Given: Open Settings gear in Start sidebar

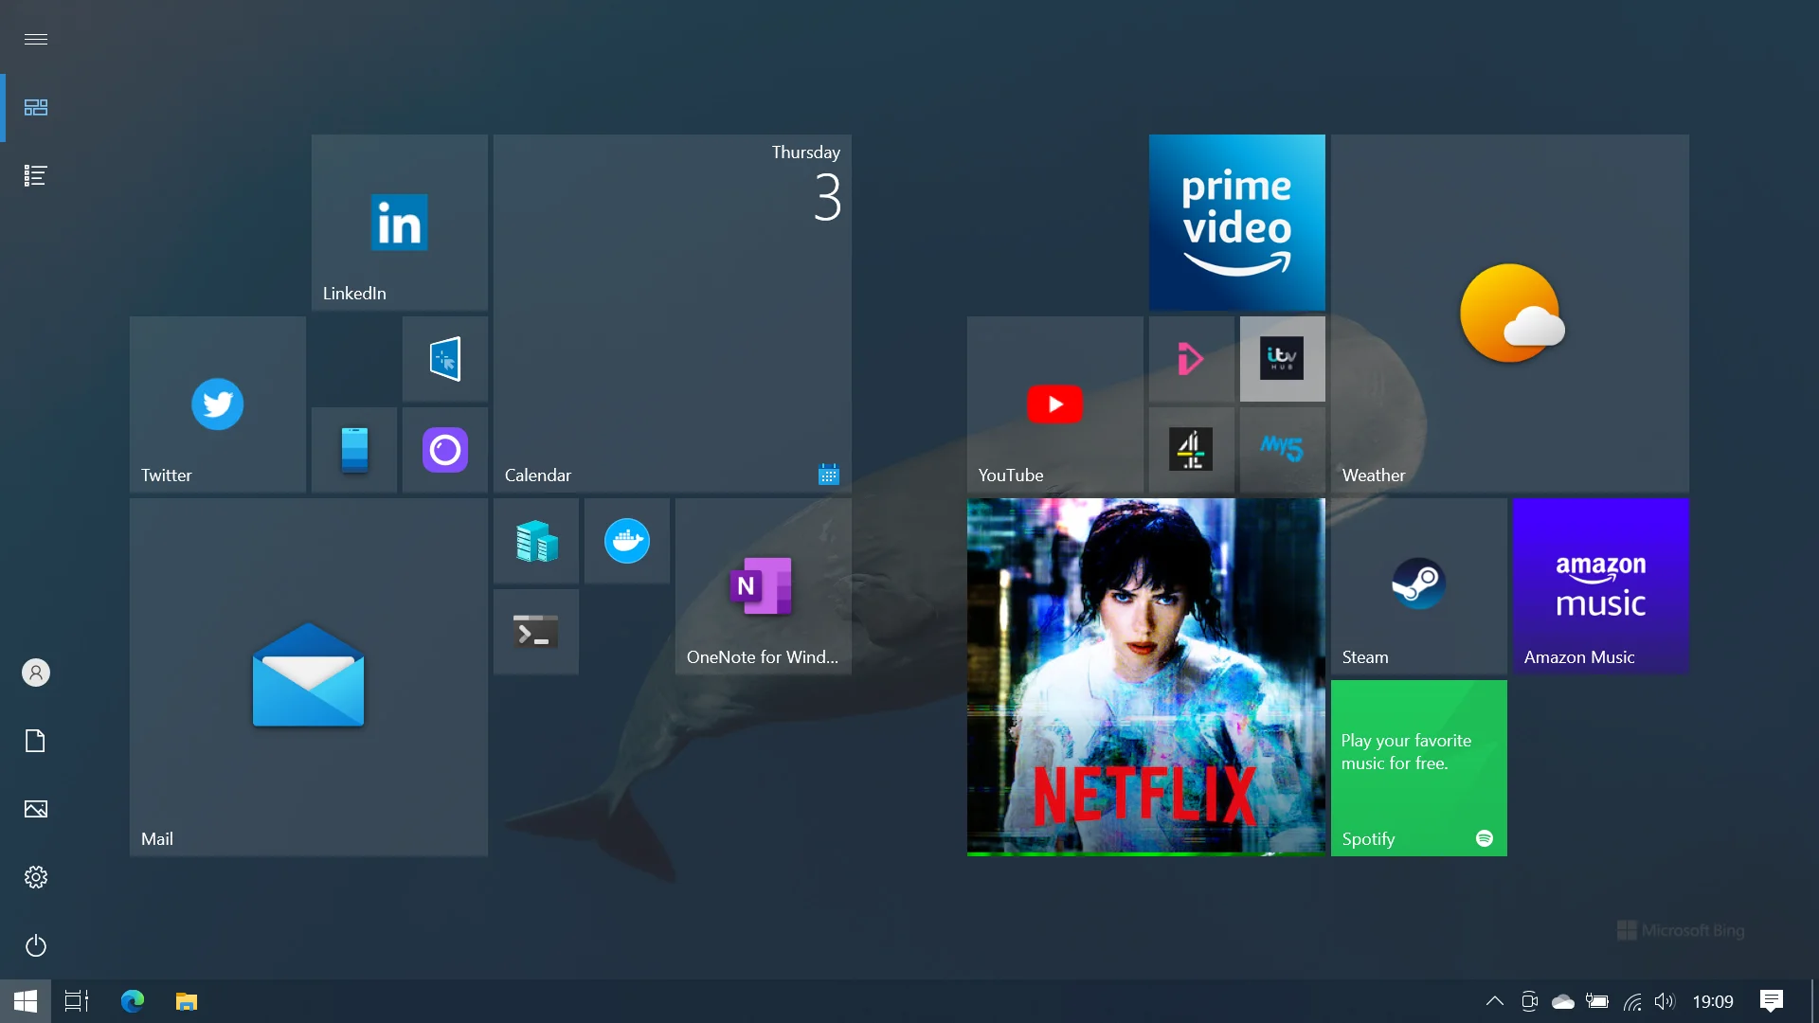Looking at the screenshot, I should (x=36, y=877).
